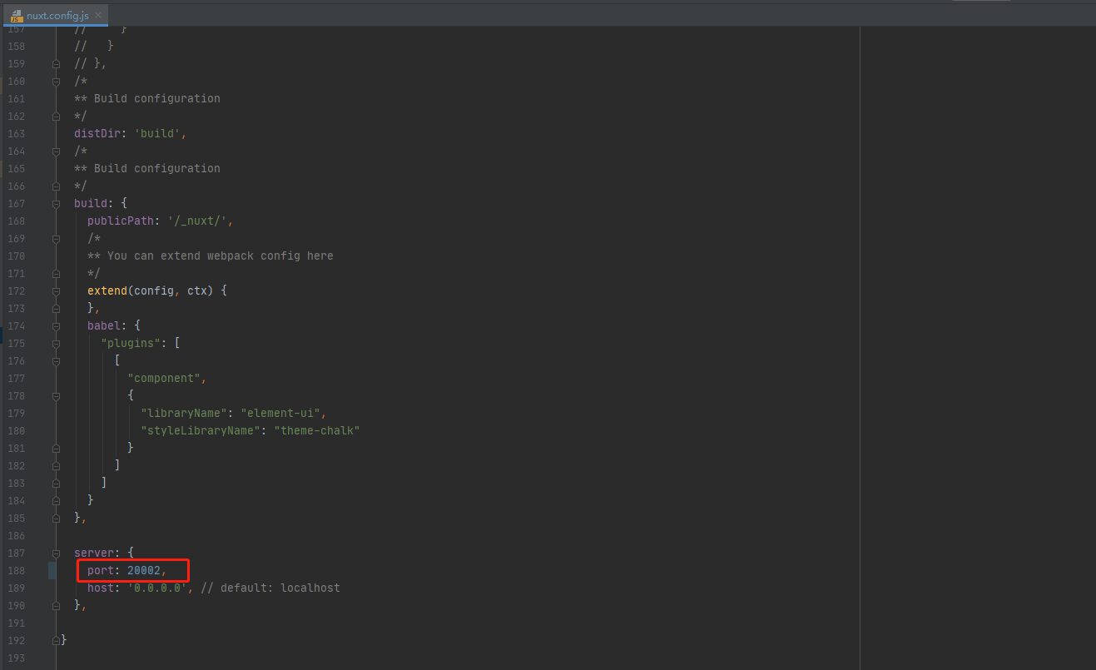The image size is (1096, 670).
Task: Click the "theme-chalk" value
Action: (317, 430)
